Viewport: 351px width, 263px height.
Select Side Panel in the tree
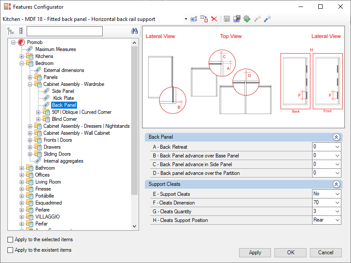click(x=63, y=91)
